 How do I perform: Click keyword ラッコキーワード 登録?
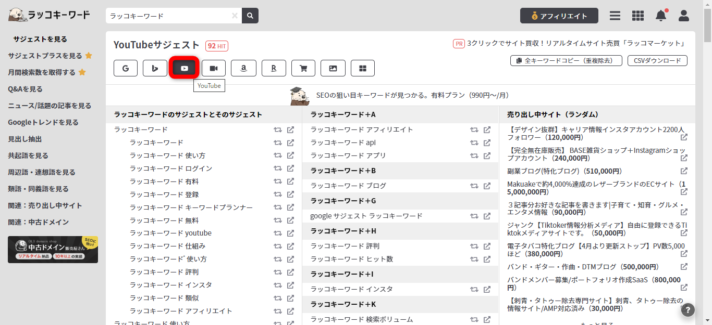click(x=164, y=194)
